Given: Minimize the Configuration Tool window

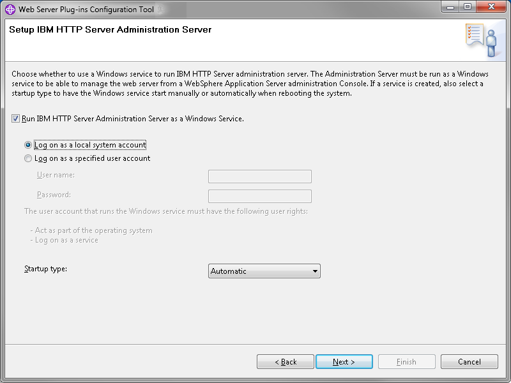Looking at the screenshot, I should [x=450, y=7].
